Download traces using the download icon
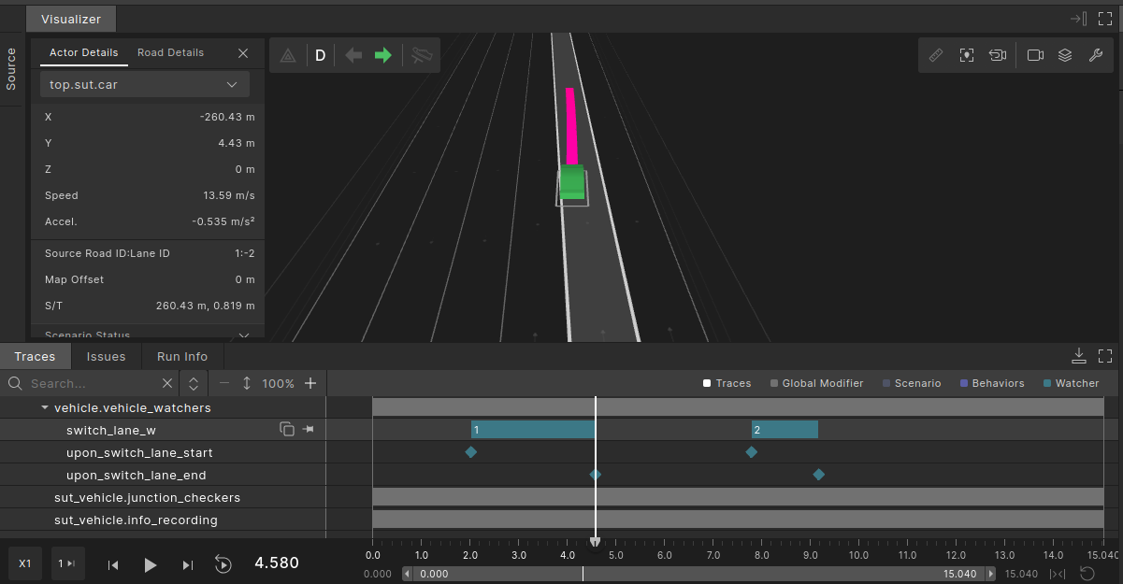 (1078, 356)
